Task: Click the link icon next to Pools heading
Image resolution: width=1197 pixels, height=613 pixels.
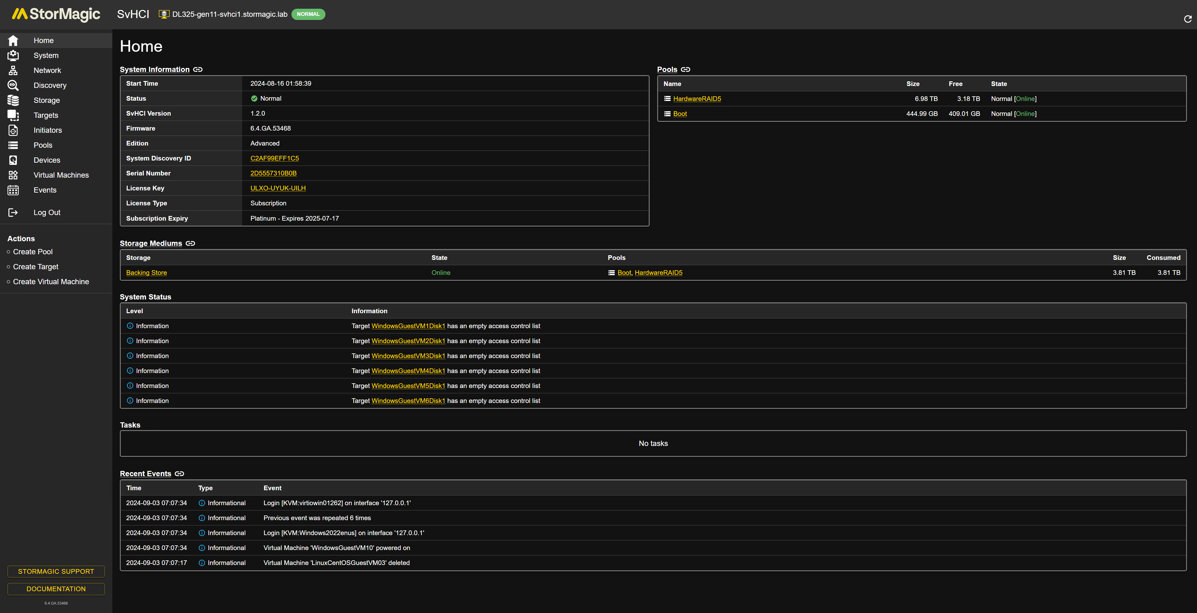Action: click(x=685, y=69)
